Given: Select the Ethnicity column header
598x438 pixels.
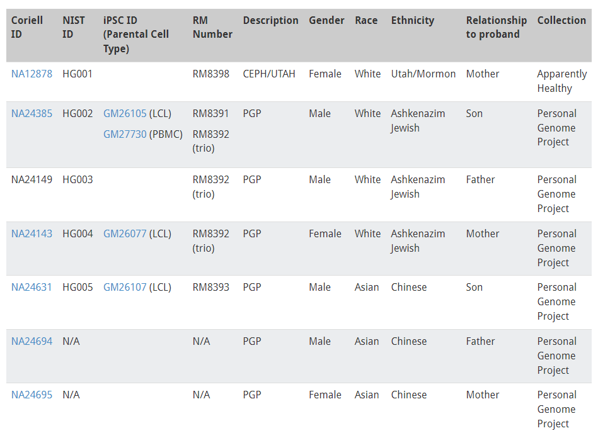Looking at the screenshot, I should (x=413, y=20).
